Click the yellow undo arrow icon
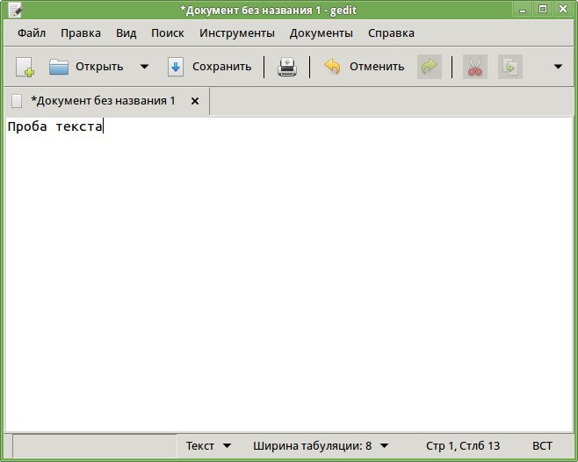Viewport: 578px width, 462px height. 332,67
